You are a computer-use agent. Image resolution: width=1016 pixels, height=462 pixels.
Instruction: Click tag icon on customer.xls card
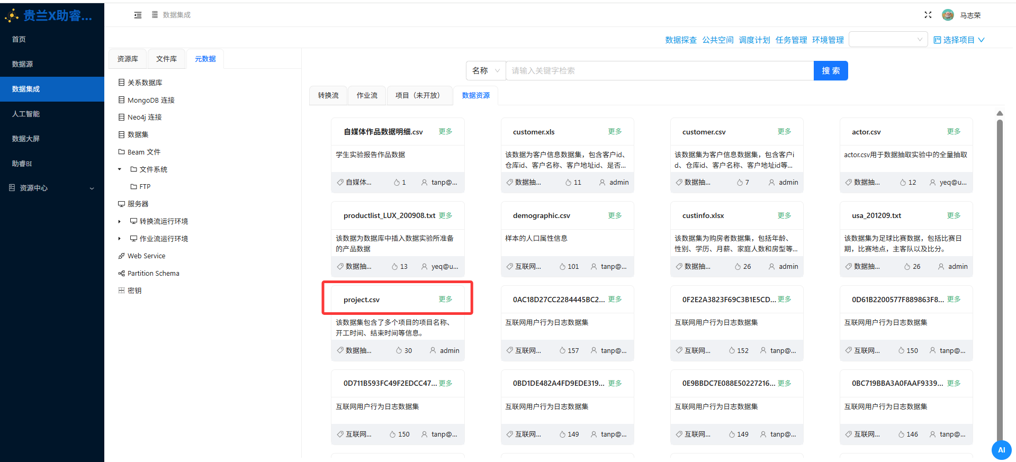pyautogui.click(x=509, y=183)
